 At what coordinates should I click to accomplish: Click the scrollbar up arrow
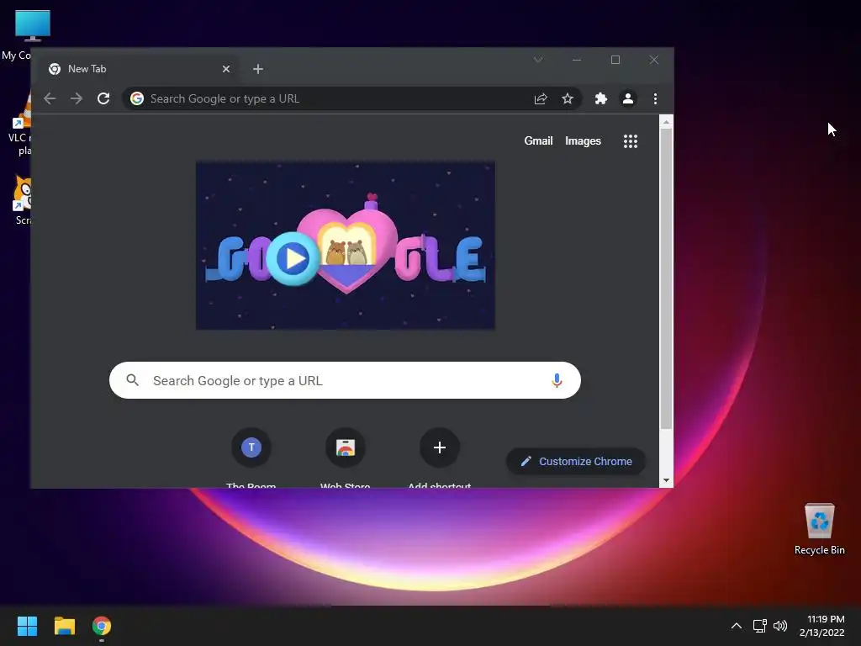click(x=666, y=123)
